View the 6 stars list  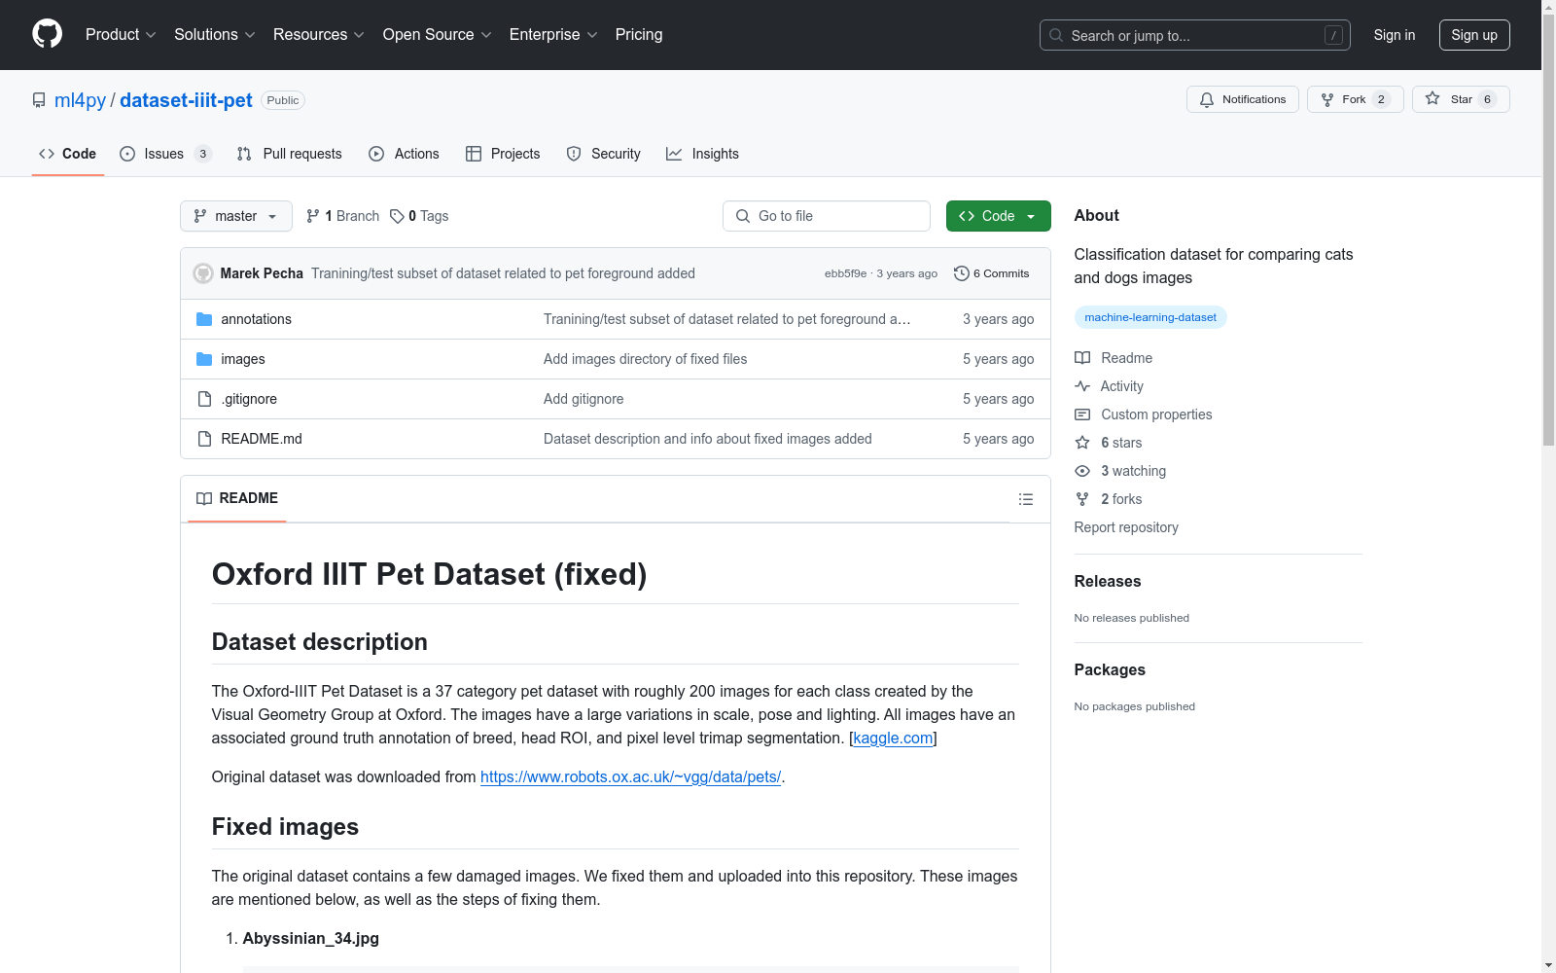click(1109, 443)
